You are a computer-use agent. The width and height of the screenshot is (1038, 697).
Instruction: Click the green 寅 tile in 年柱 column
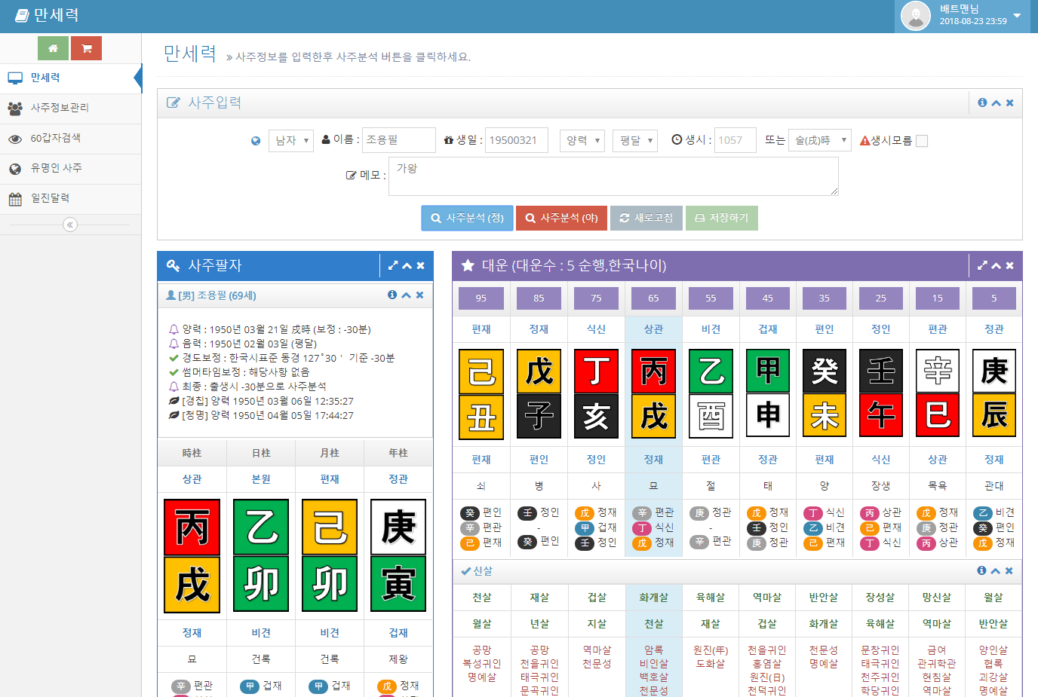pyautogui.click(x=398, y=584)
